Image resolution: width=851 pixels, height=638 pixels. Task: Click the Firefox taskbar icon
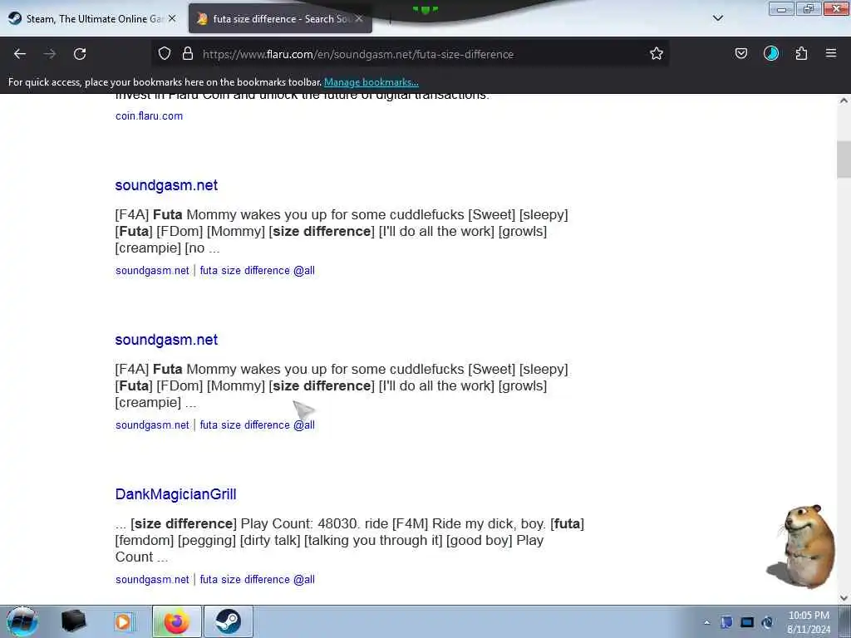point(176,621)
